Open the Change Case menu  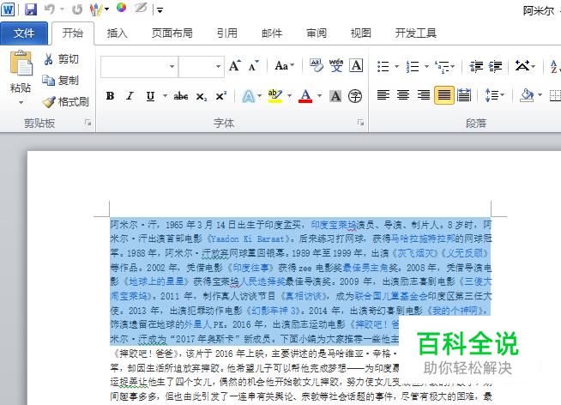(285, 66)
